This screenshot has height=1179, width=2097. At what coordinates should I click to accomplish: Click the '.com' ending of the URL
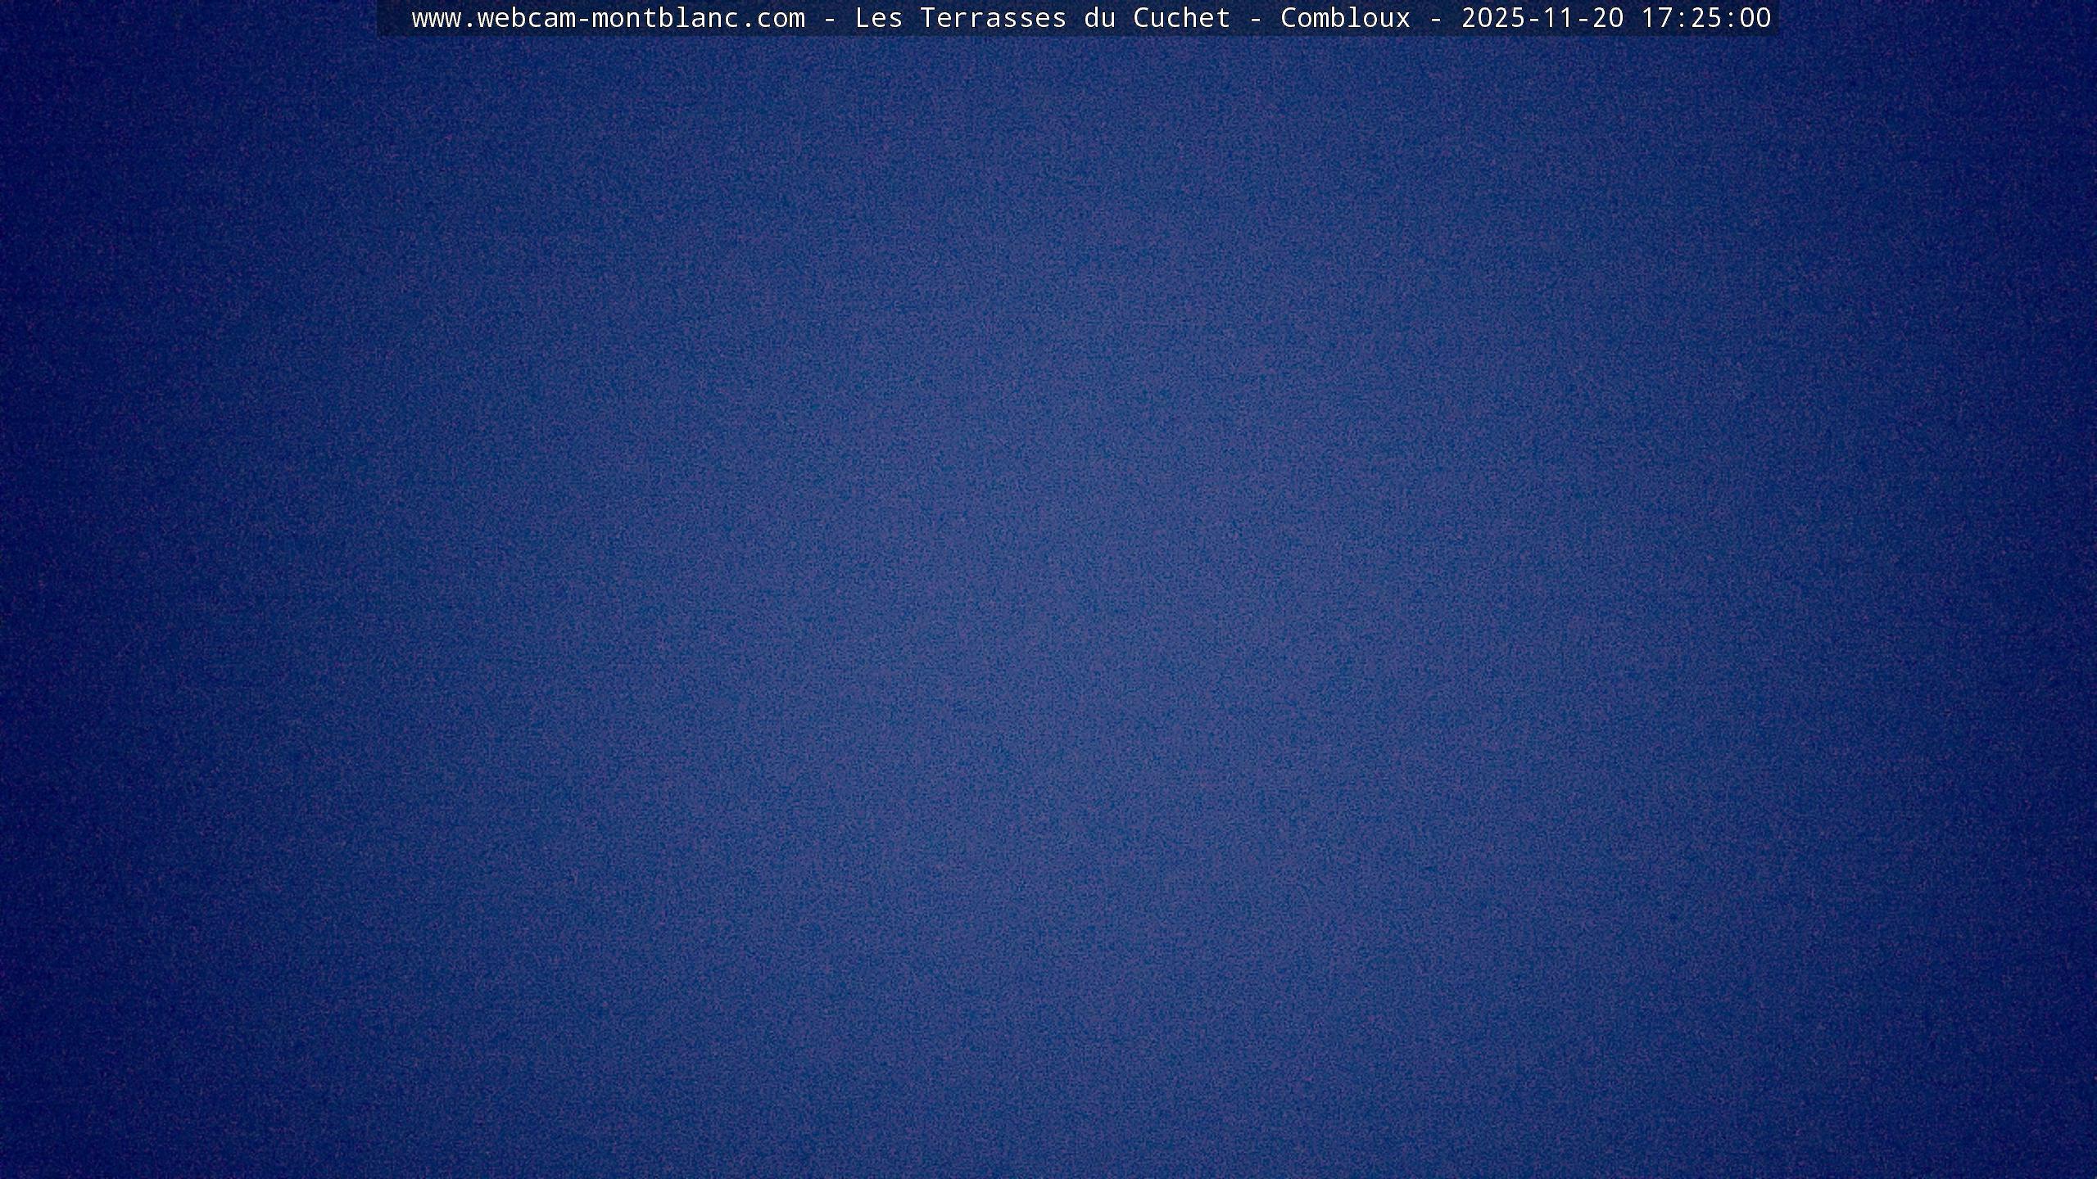click(772, 18)
